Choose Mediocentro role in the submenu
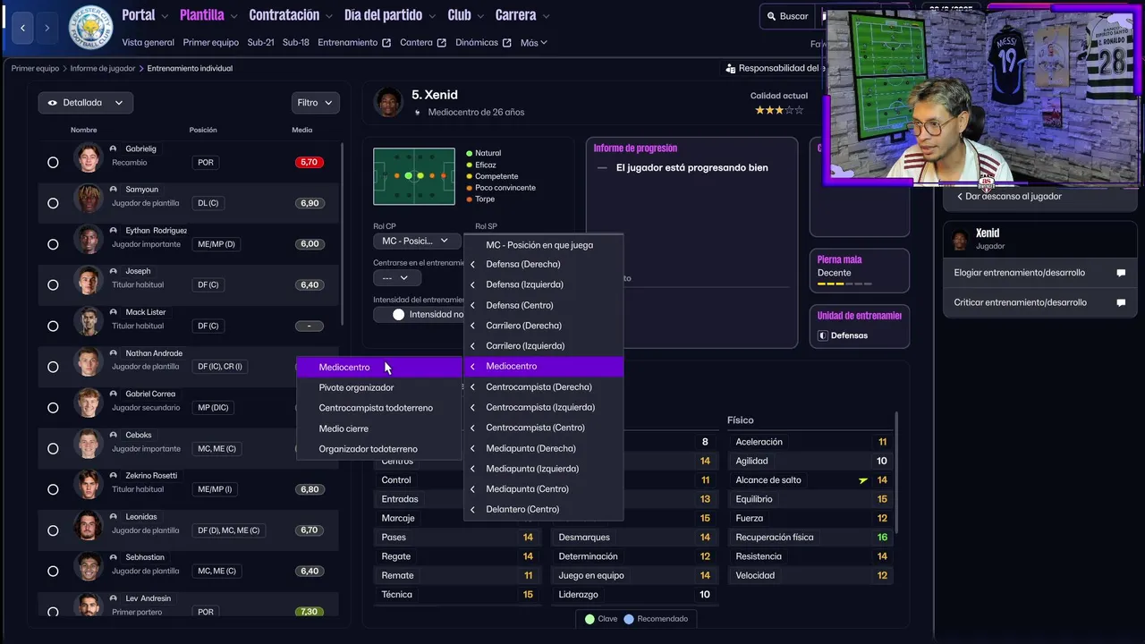 379,368
